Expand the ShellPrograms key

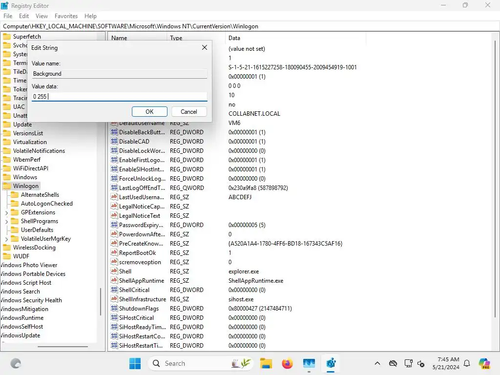point(7,221)
